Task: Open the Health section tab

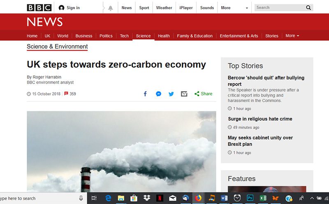Action: [164, 36]
